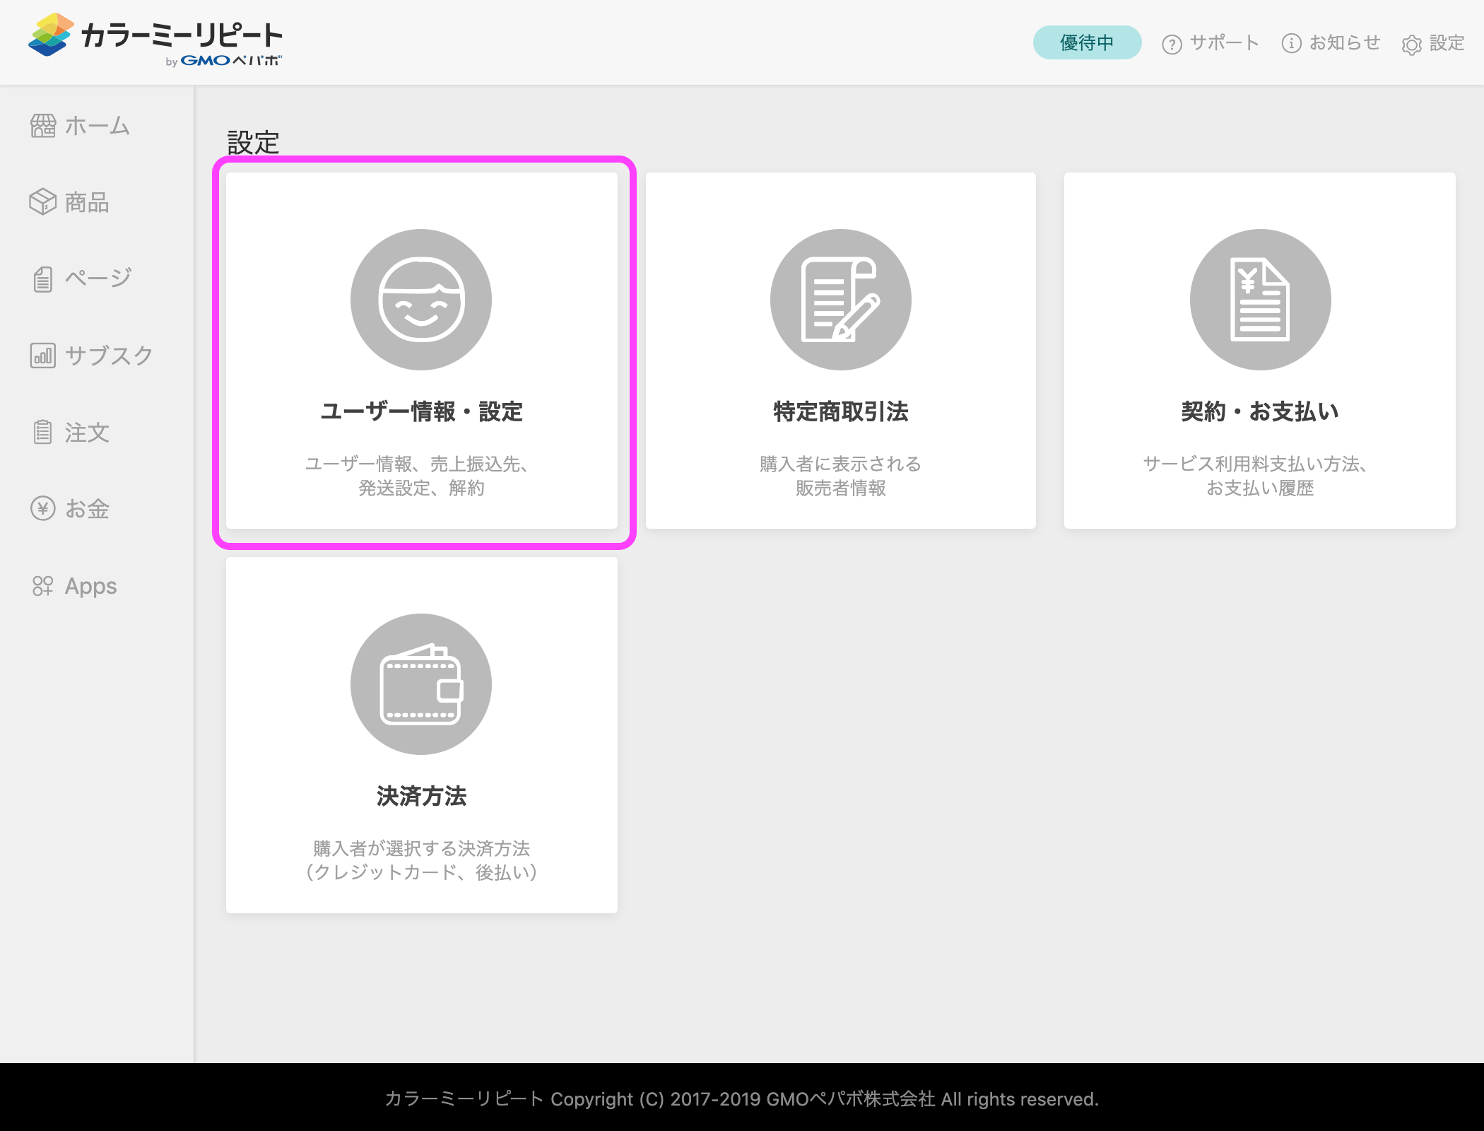Viewport: 1484px width, 1131px height.
Task: Click the お知らせ info icon
Action: tap(1292, 43)
